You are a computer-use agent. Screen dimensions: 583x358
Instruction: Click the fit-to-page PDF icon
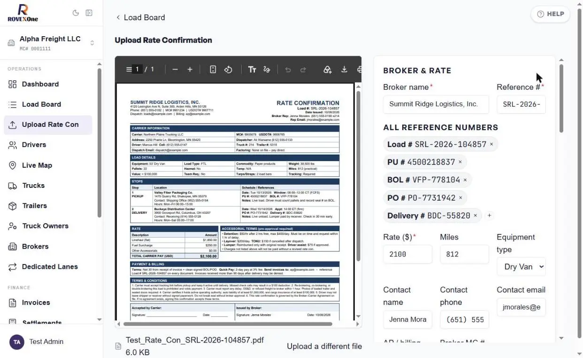pyautogui.click(x=213, y=70)
